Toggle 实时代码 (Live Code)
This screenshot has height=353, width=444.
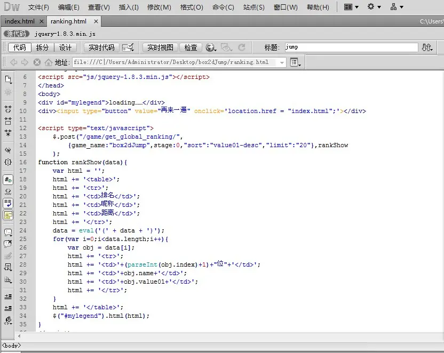point(101,47)
